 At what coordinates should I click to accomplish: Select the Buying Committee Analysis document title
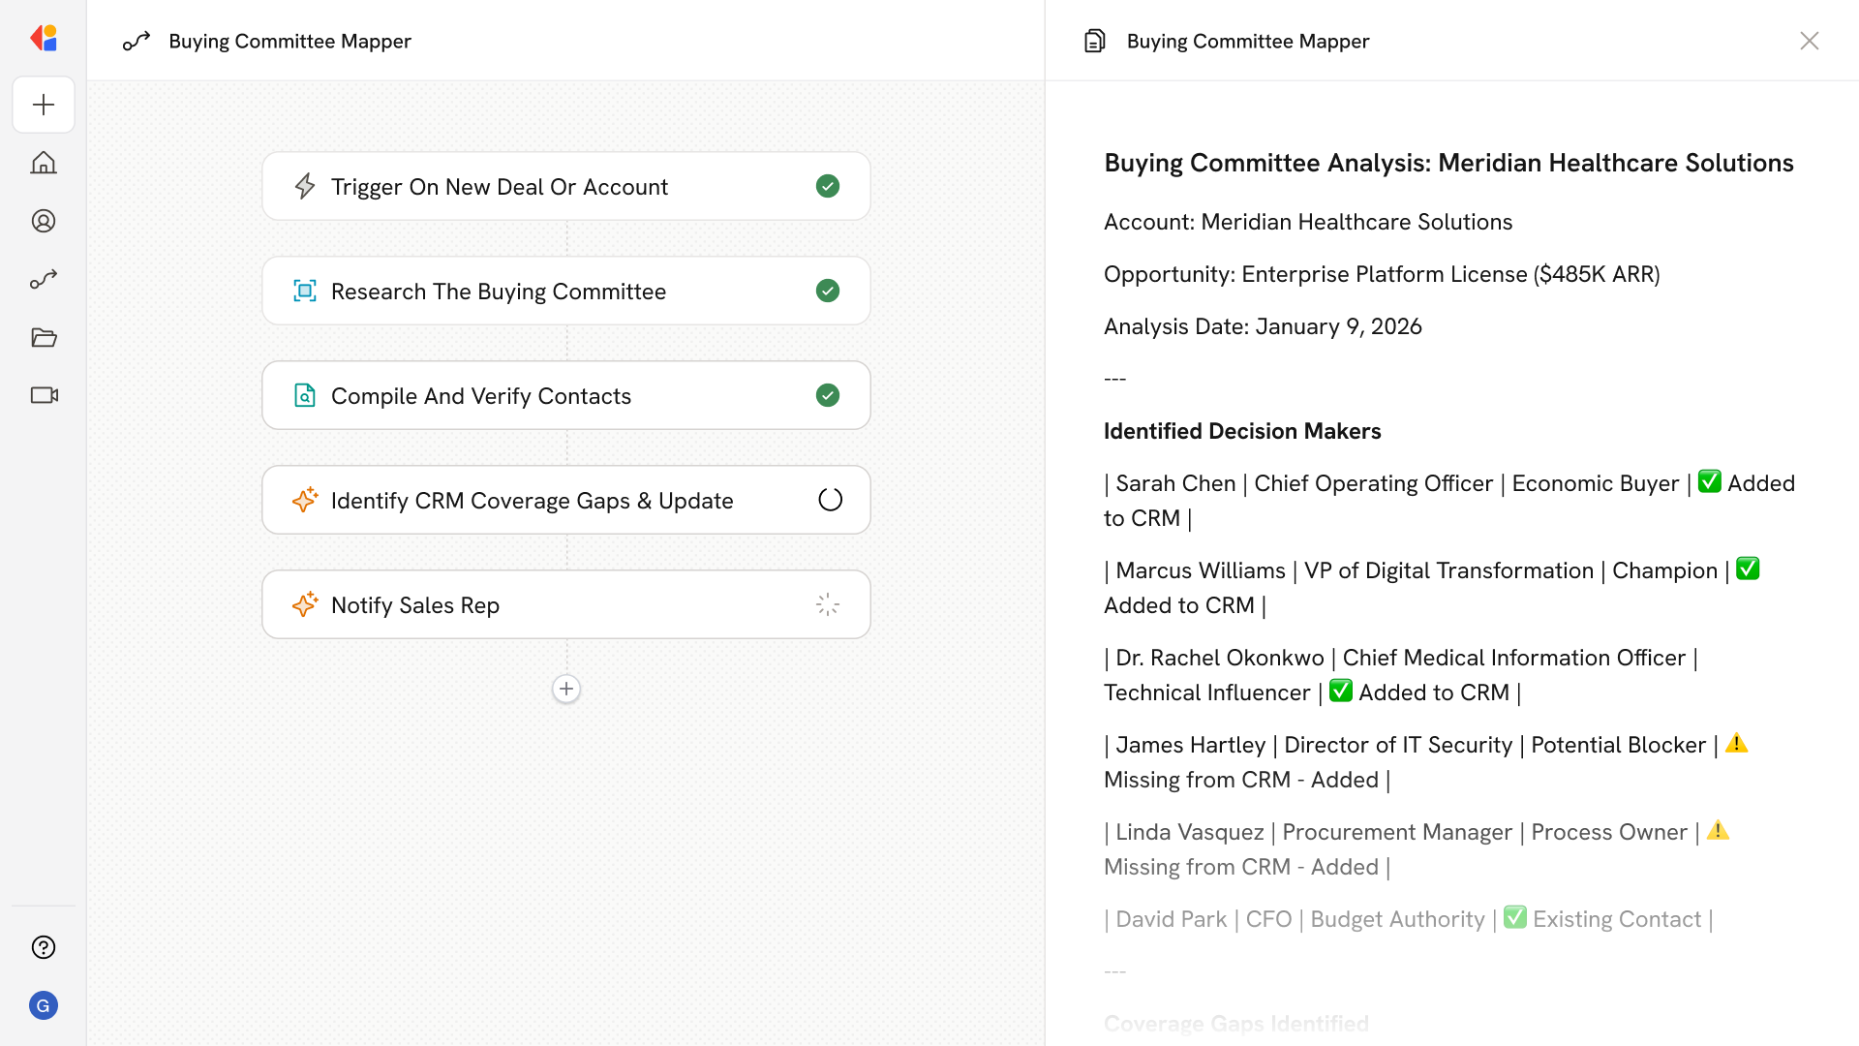[1448, 163]
